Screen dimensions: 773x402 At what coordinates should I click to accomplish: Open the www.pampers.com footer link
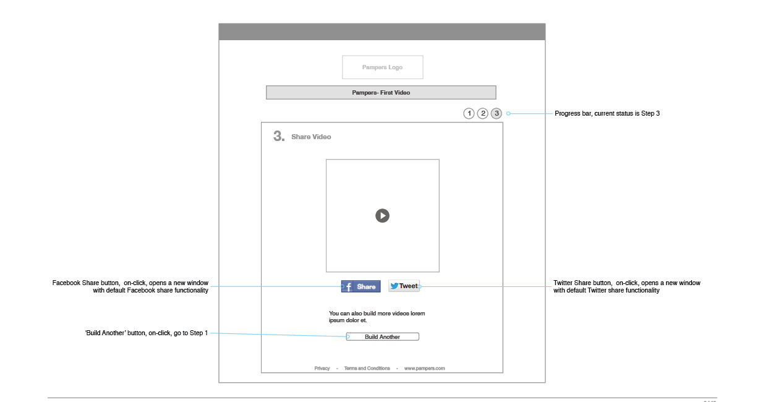coord(424,369)
